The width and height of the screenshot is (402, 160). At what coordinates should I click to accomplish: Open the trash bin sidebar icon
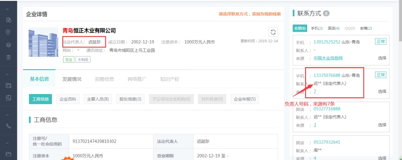pyautogui.click(x=8, y=57)
